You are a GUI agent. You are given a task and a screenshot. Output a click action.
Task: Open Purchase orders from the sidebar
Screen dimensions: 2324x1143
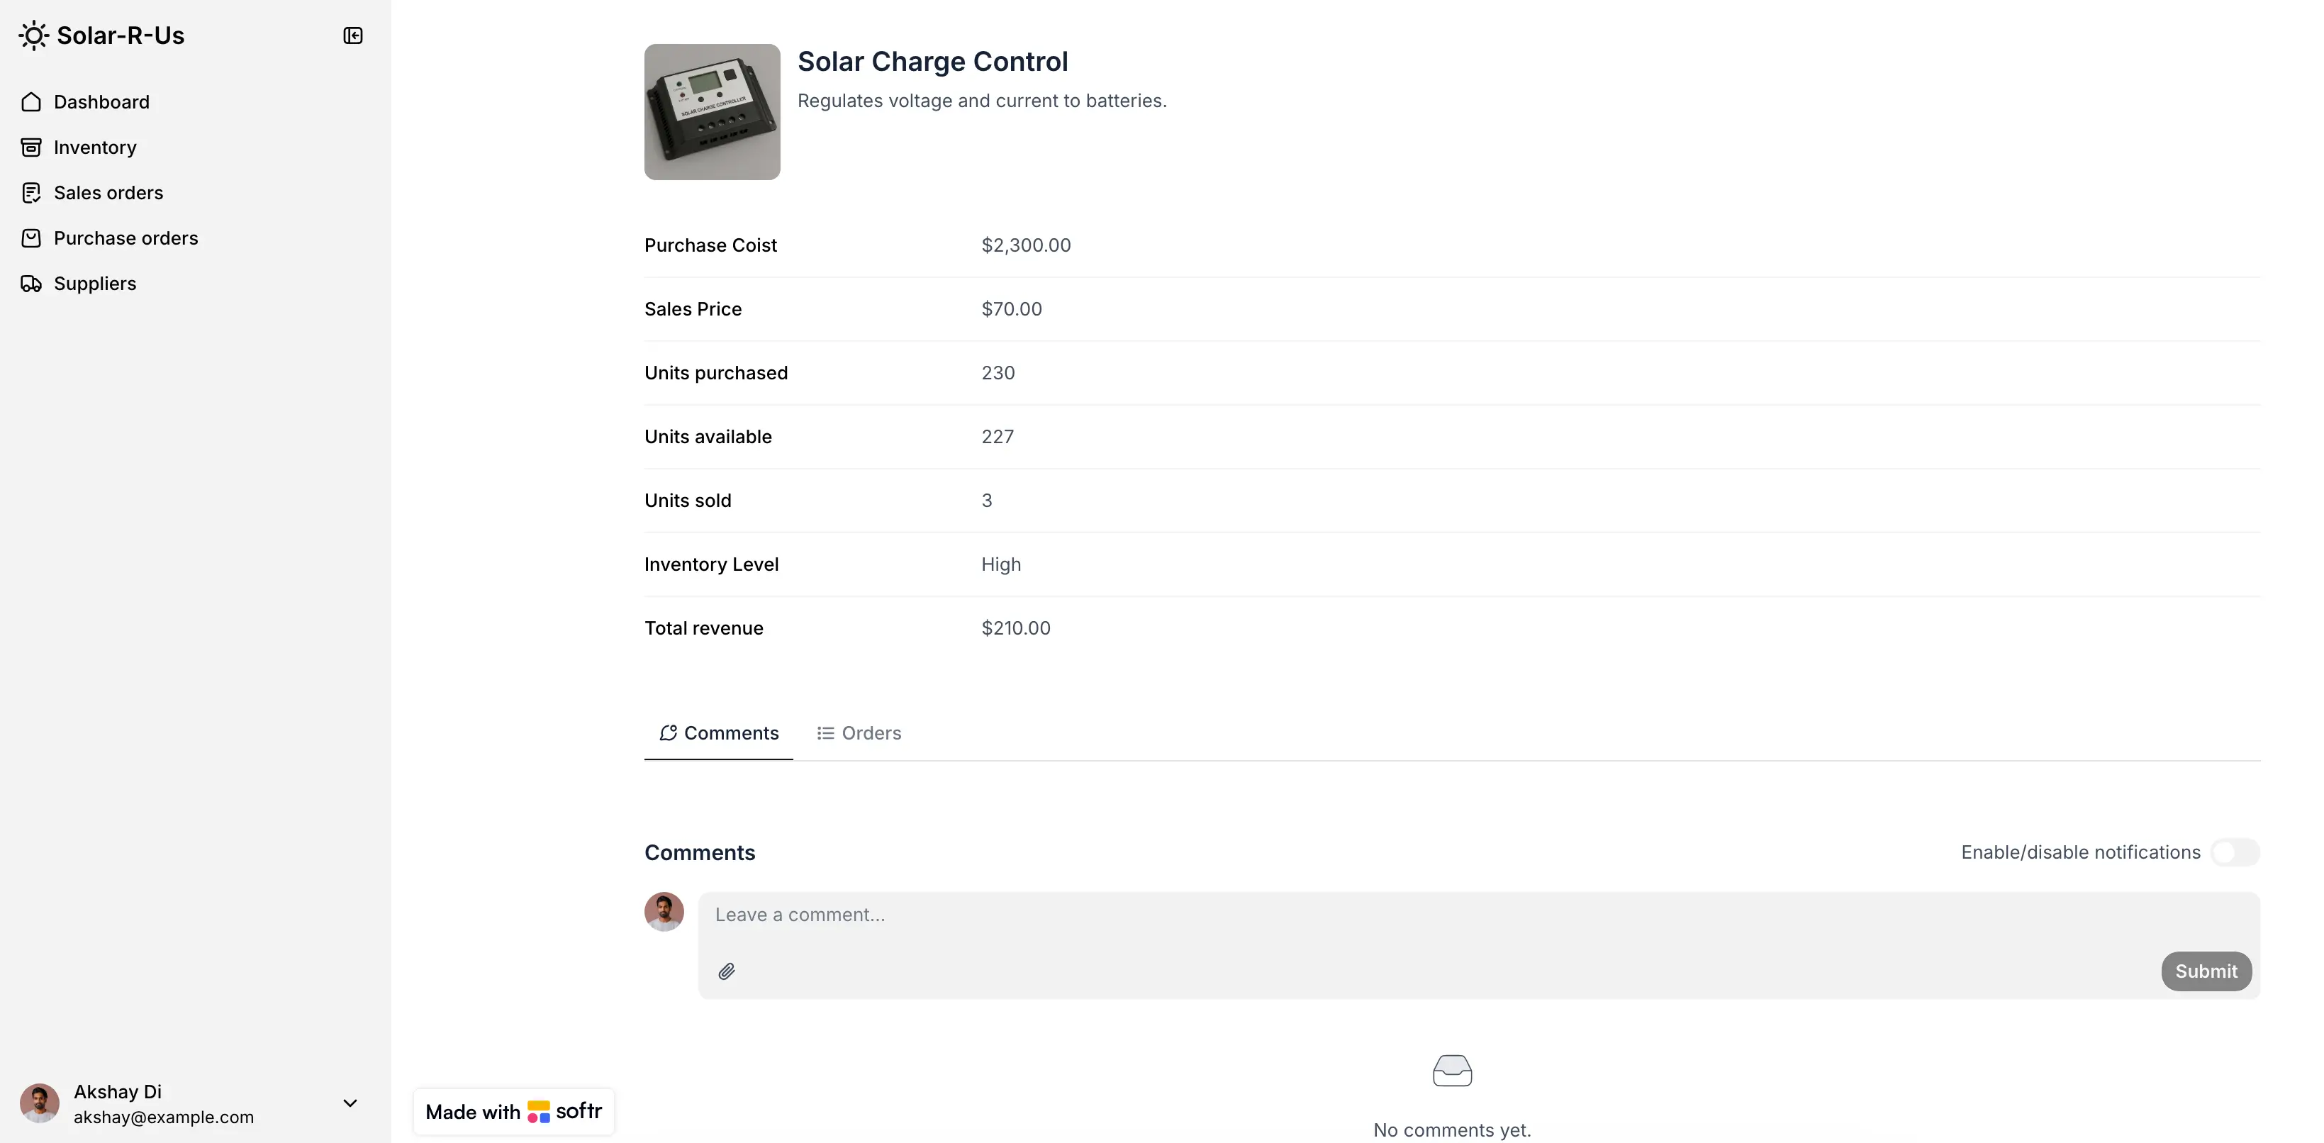125,238
